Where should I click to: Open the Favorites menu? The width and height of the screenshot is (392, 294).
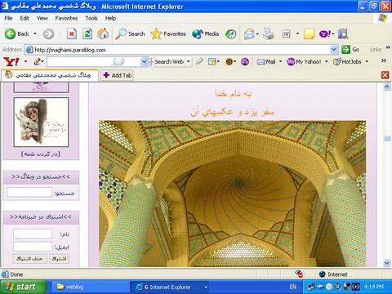pyautogui.click(x=66, y=18)
